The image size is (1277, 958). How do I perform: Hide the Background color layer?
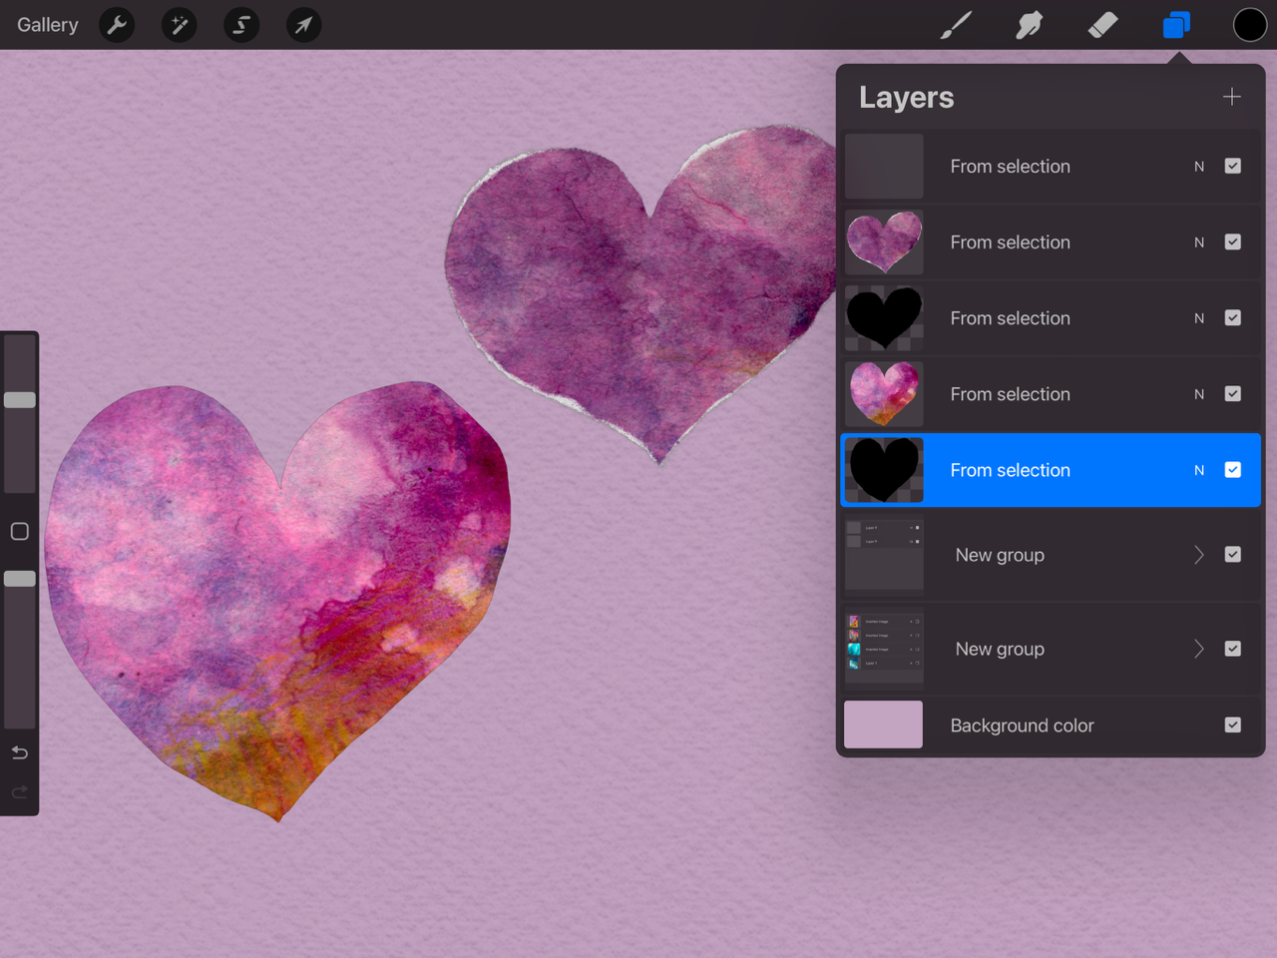point(1233,725)
